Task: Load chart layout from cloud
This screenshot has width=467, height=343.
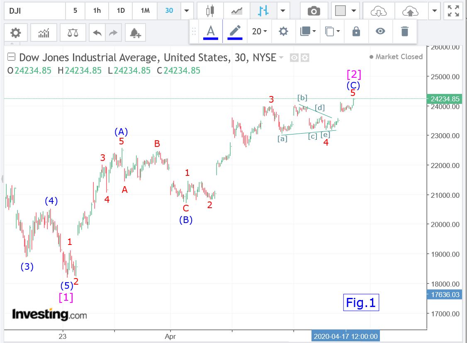Action: 379,11
